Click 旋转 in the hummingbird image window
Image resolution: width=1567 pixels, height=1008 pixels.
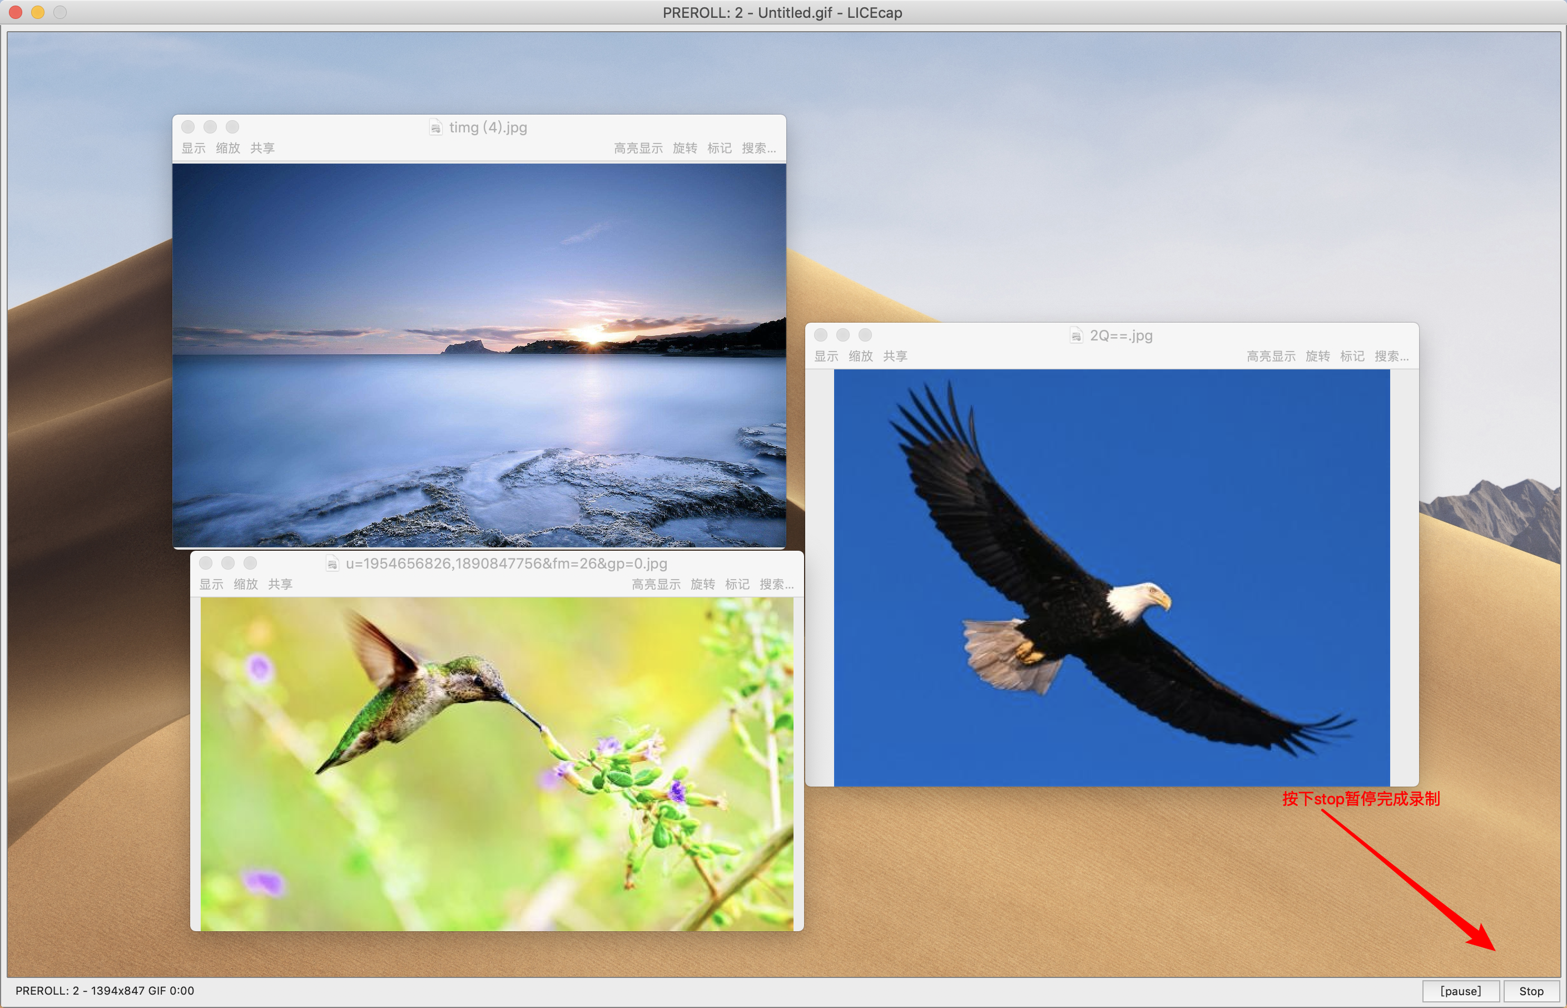click(703, 584)
